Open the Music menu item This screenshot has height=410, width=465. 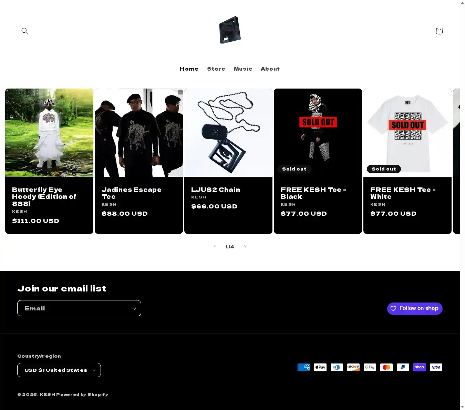(x=243, y=69)
